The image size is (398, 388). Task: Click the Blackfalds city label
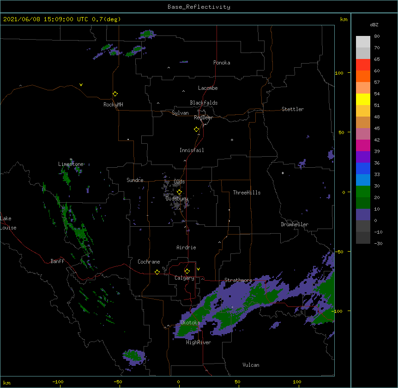[x=204, y=103]
